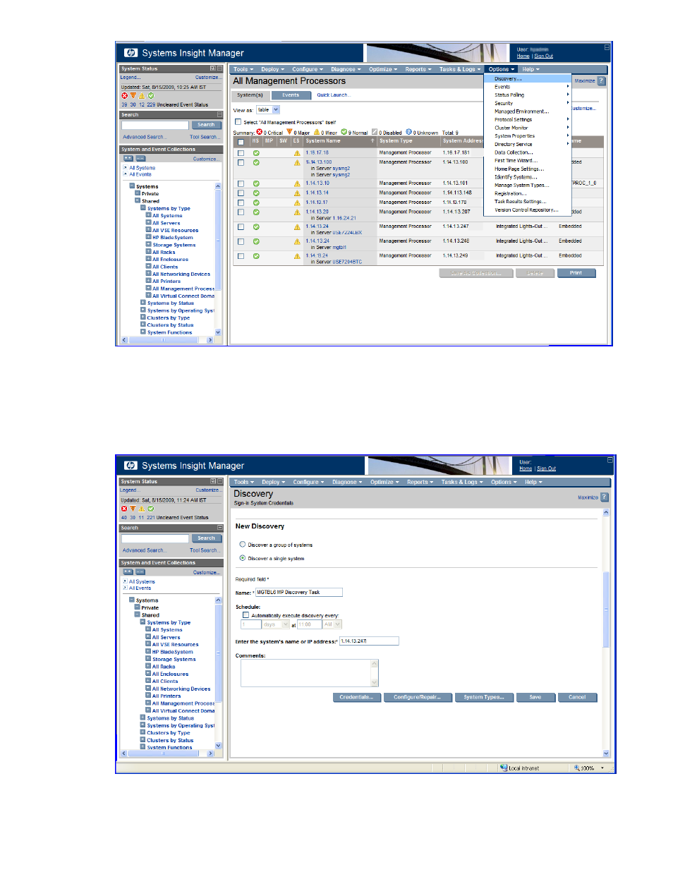The image size is (673, 896).
Task: Choose Protocol Settings in the Options menu
Action: tap(527, 120)
